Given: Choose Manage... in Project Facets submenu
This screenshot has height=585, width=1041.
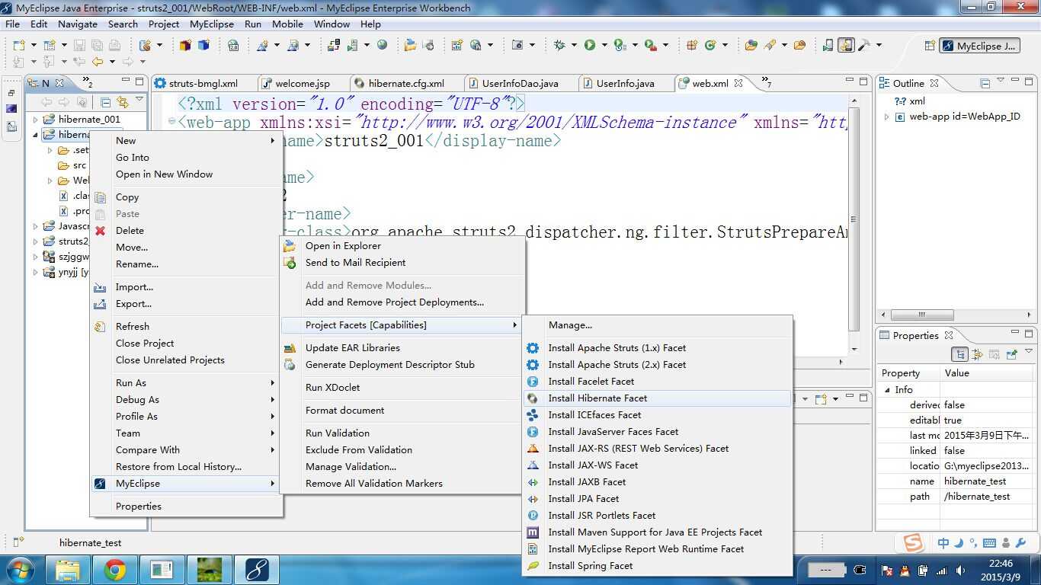Looking at the screenshot, I should tap(657, 325).
